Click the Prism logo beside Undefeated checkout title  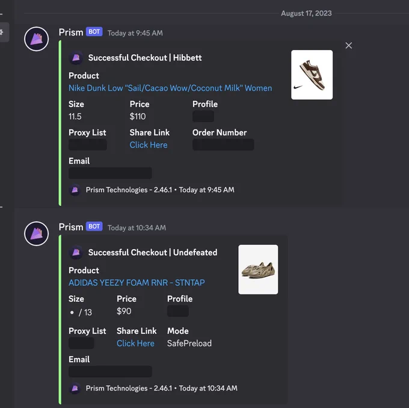click(x=76, y=252)
